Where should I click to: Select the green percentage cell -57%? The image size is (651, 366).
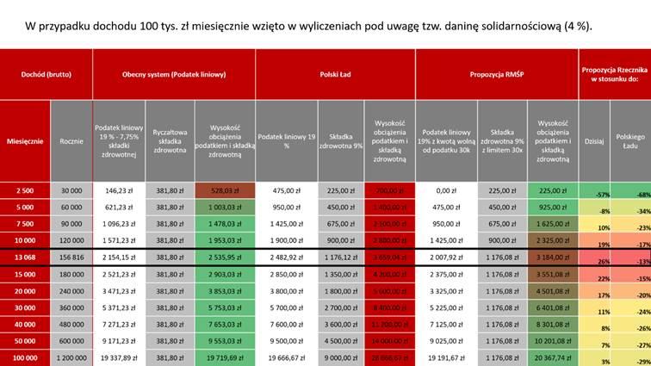[x=594, y=192]
